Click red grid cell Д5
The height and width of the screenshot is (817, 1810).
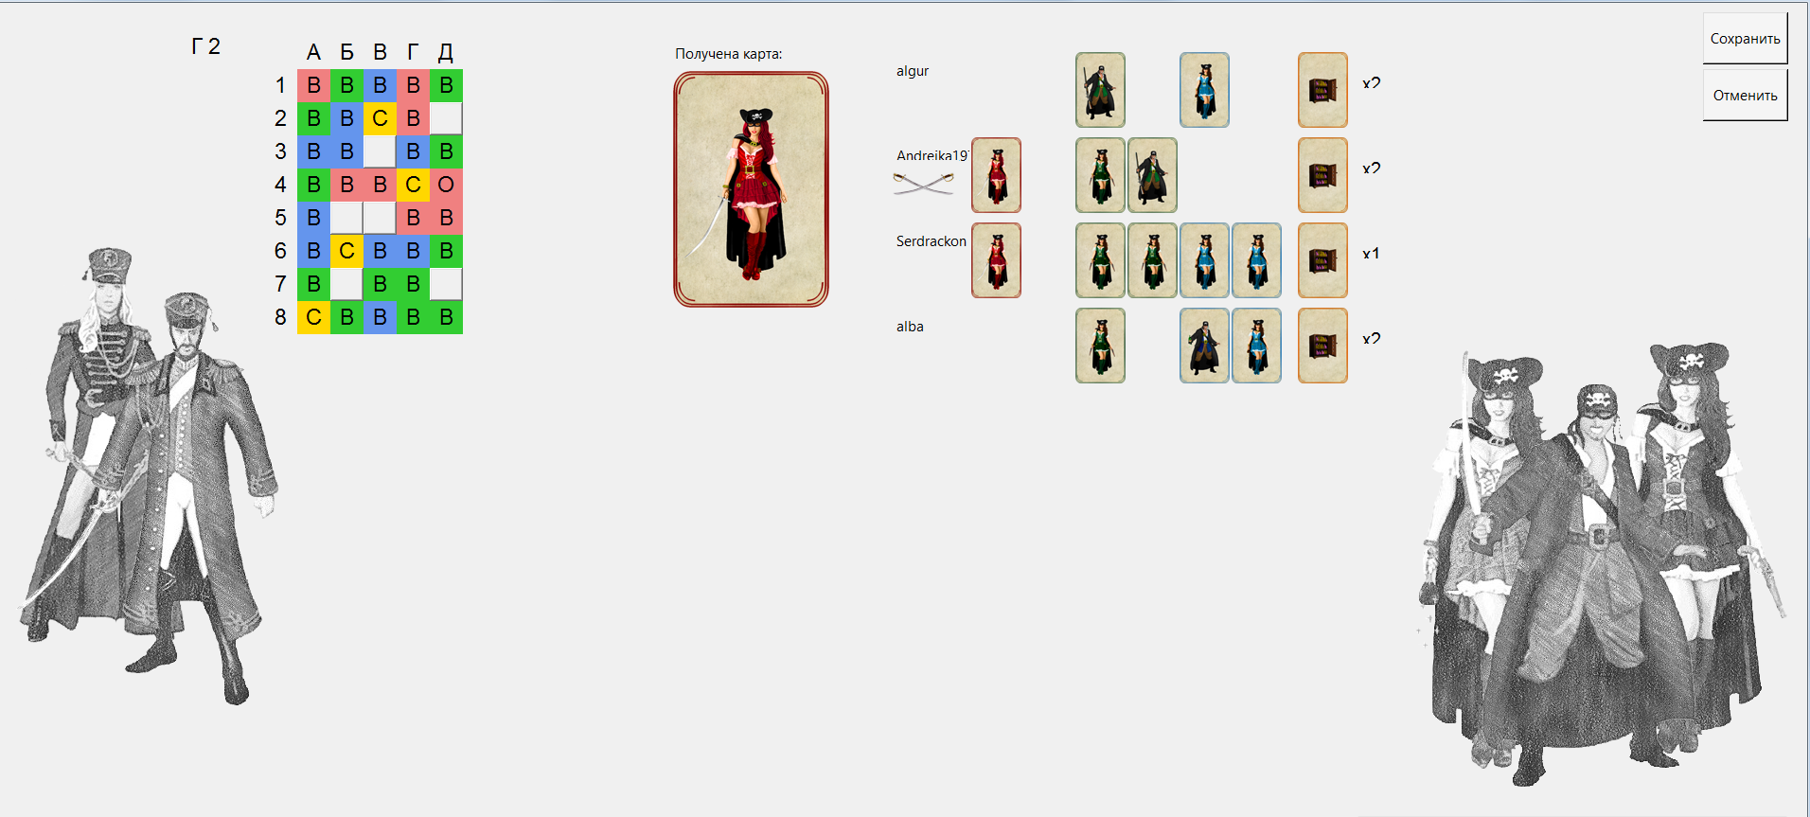(446, 218)
